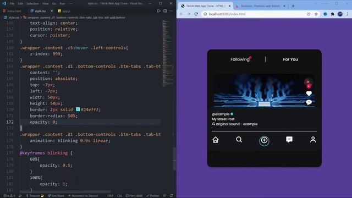The width and height of the screenshot is (352, 198).
Task: Open the View menu in VS Code
Action: (x=45, y=4)
